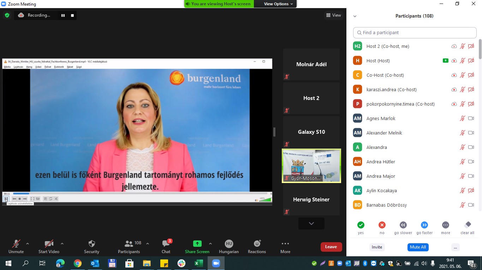Viewport: 482px width, 270px height.
Task: Toggle muted microphone for Andrea Hütler
Action: [x=462, y=162]
